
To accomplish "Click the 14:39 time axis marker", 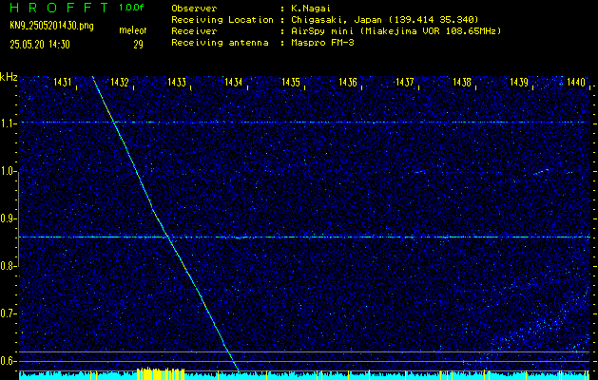I will coord(519,82).
